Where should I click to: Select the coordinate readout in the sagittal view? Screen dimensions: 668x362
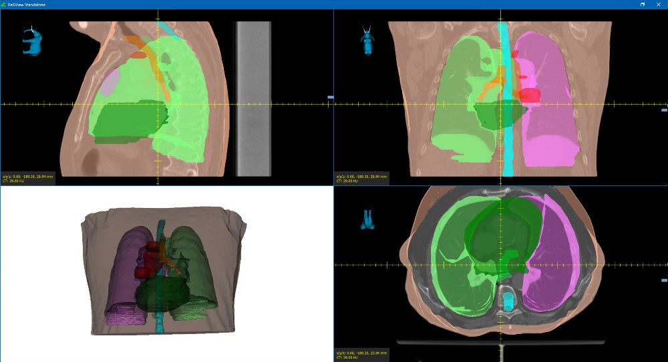pos(27,175)
